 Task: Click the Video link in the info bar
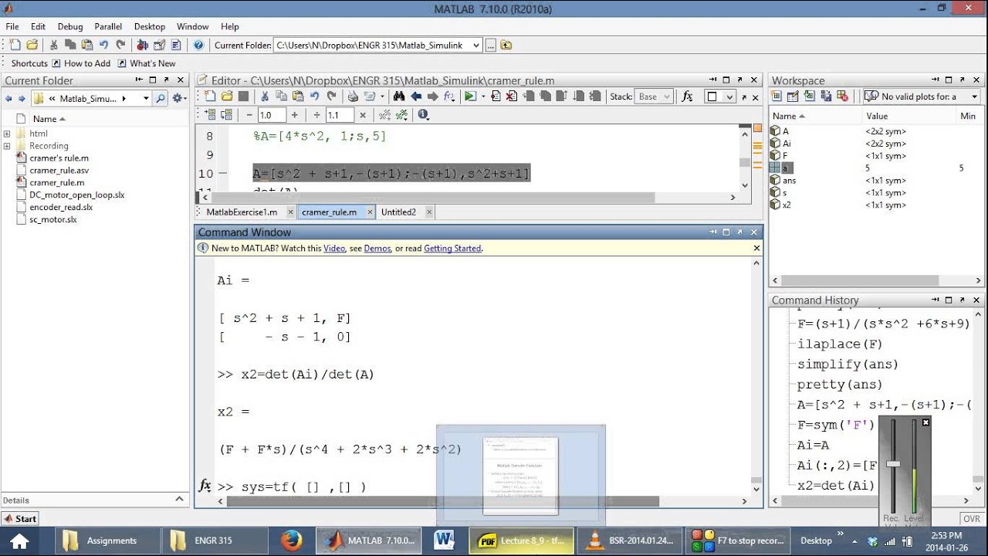333,249
